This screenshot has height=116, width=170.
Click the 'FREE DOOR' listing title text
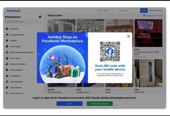(139, 92)
